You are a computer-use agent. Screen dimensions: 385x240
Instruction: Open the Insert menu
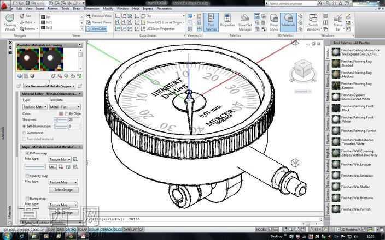pyautogui.click(x=40, y=9)
